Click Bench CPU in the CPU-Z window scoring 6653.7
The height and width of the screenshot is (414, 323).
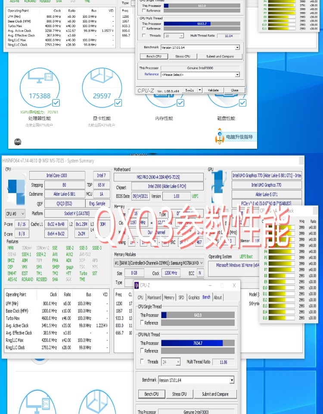point(154,56)
